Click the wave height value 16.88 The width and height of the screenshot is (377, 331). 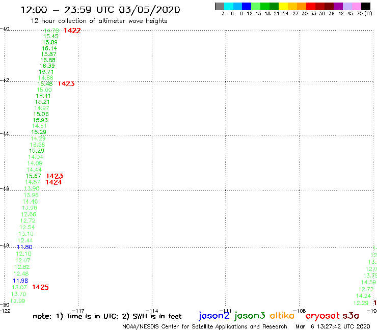coord(48,60)
